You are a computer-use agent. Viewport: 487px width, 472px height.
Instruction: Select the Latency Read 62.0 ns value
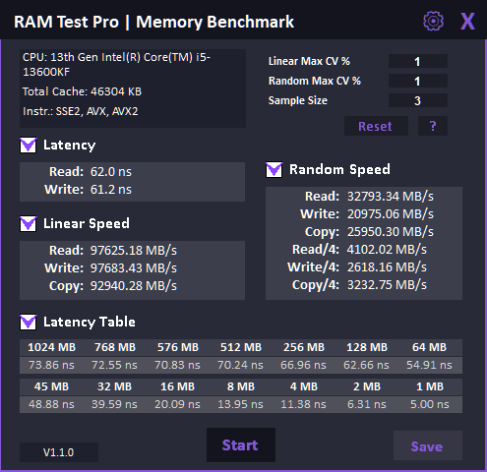(x=111, y=172)
